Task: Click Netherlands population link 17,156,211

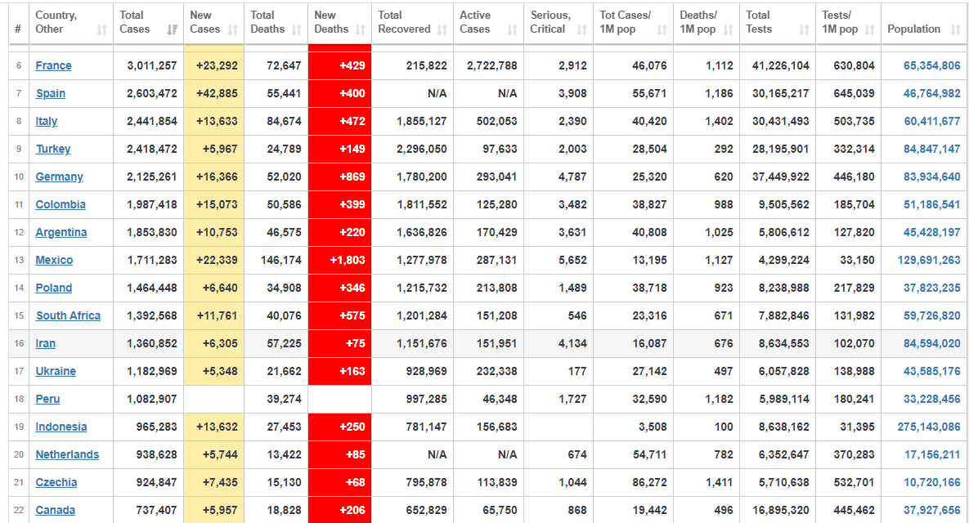Action: (932, 454)
